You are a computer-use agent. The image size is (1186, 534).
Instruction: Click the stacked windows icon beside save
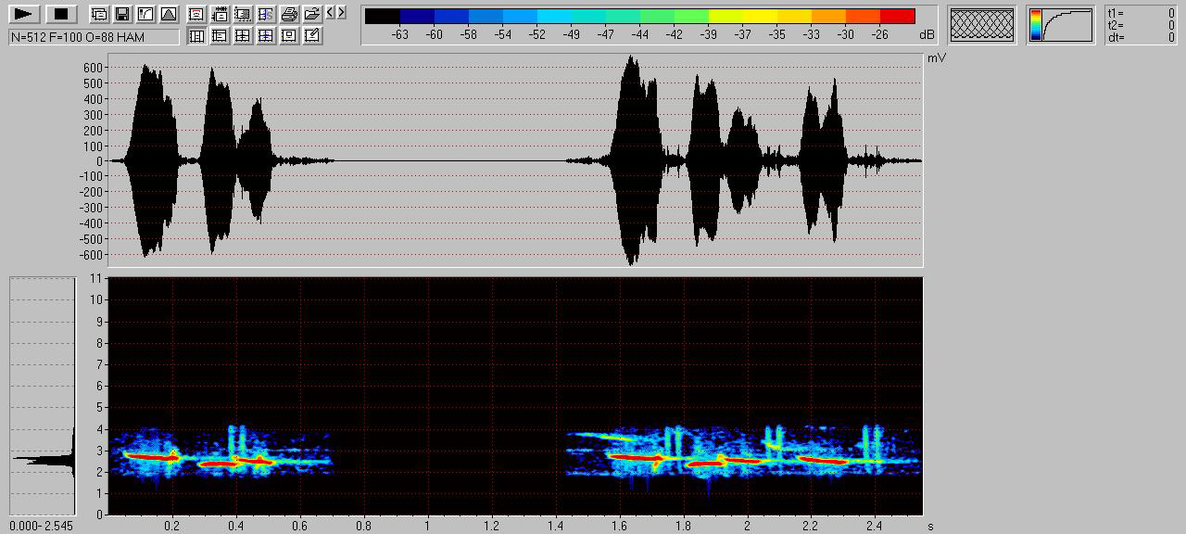(x=99, y=14)
